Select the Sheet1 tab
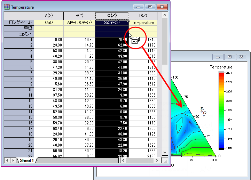Viewport: 251px width, 180px height. tap(27, 161)
